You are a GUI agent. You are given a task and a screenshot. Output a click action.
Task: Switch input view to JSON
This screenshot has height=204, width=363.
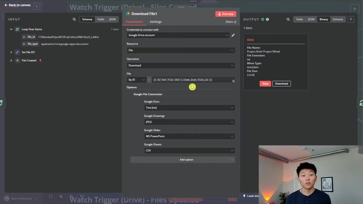[112, 19]
